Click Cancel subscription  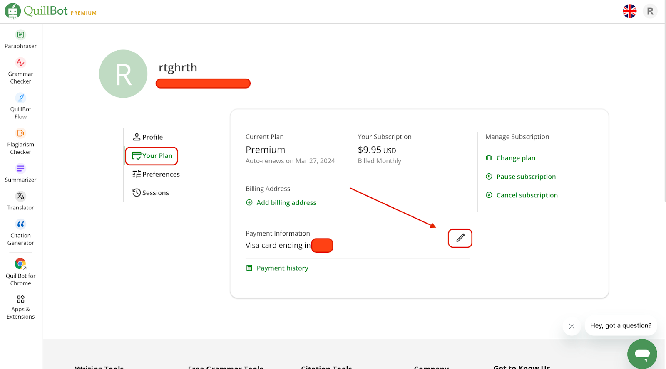(x=522, y=195)
